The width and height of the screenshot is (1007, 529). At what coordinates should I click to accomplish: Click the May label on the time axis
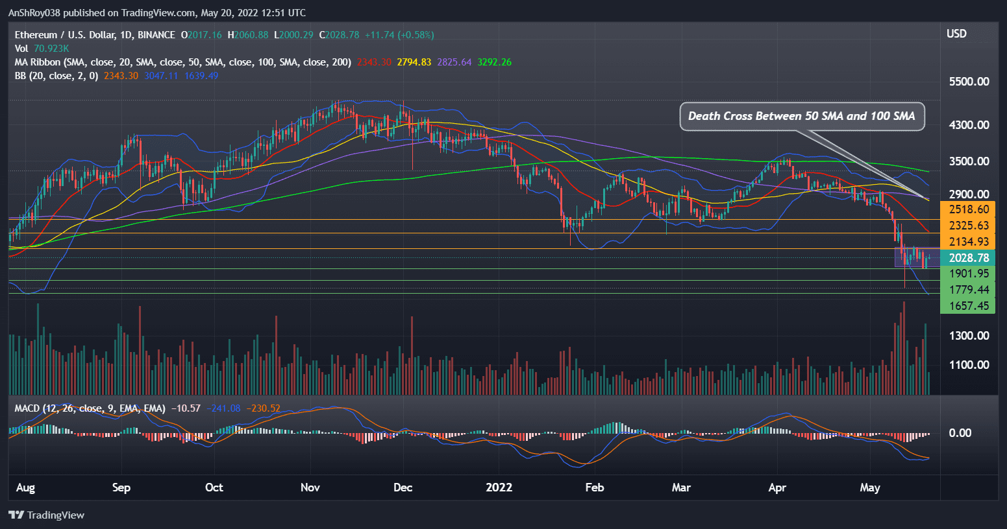869,487
